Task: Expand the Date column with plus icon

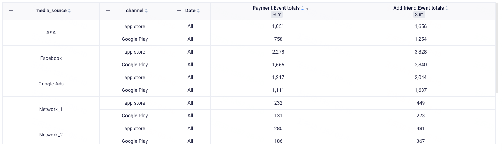Action: point(179,11)
